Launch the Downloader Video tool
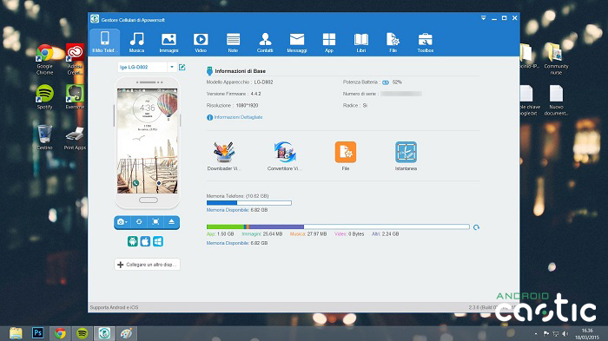Viewport: 608px width, 341px height. click(224, 156)
